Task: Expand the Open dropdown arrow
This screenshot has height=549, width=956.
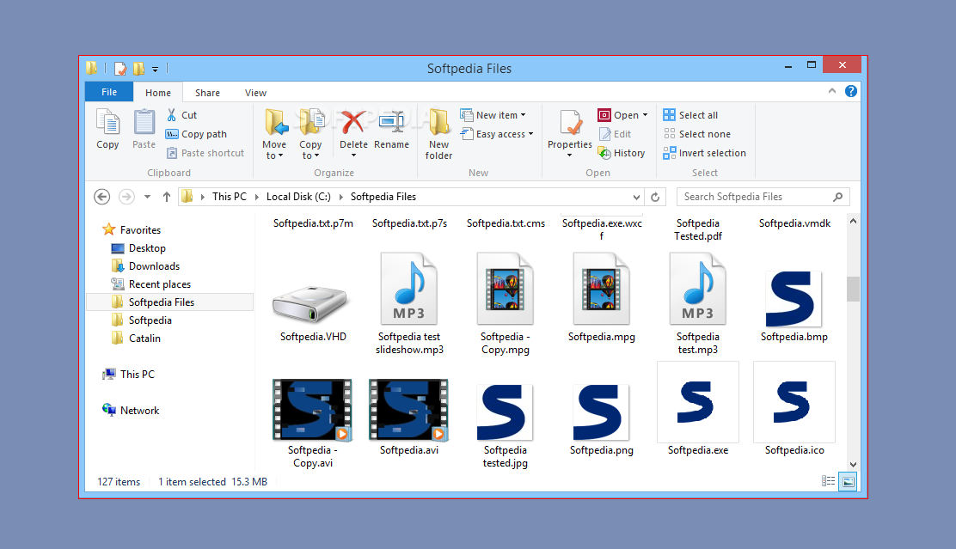Action: (x=645, y=115)
